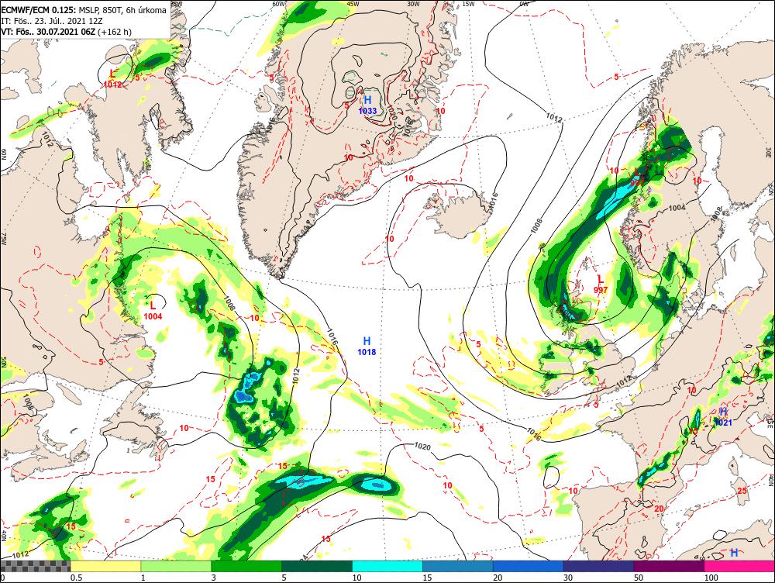Click the '20' temperature label over Spain
775x583 pixels.
[x=659, y=509]
